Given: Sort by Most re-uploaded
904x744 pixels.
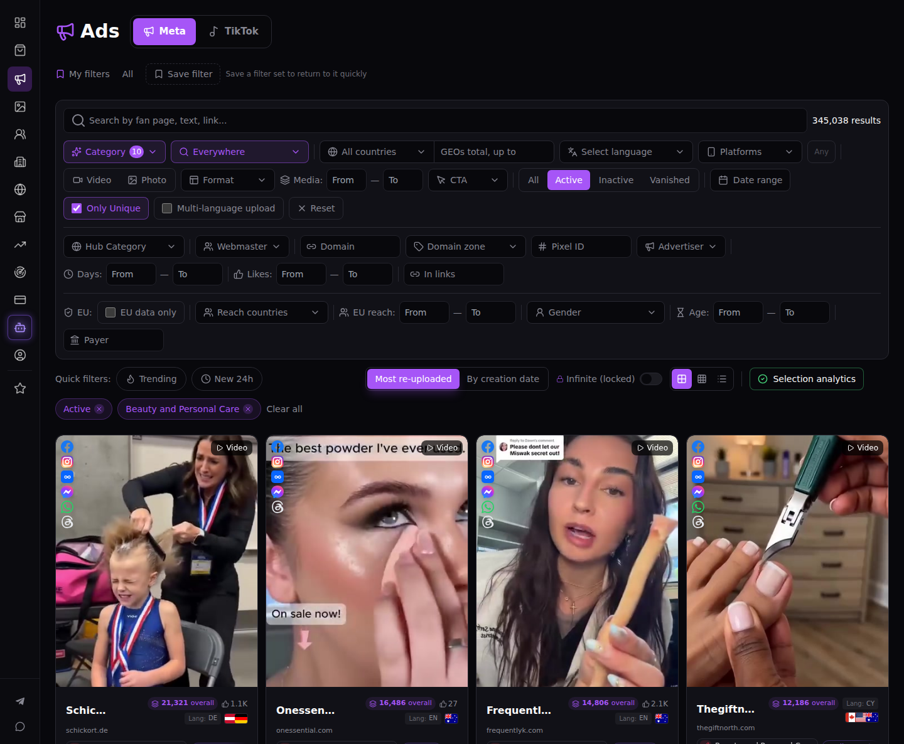Looking at the screenshot, I should tap(413, 379).
